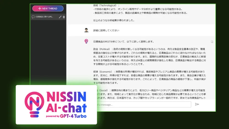Select the user message 詳細に説明してください
Image resolution: width=229 pixels, height=129 pixels.
(x=106, y=30)
